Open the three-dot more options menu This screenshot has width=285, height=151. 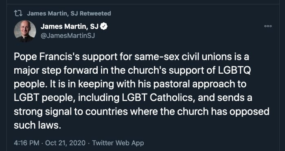[x=268, y=26]
